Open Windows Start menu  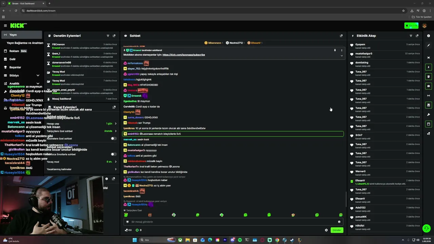(135, 240)
